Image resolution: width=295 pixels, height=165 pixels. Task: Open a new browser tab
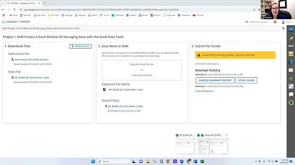[x=45, y=3]
